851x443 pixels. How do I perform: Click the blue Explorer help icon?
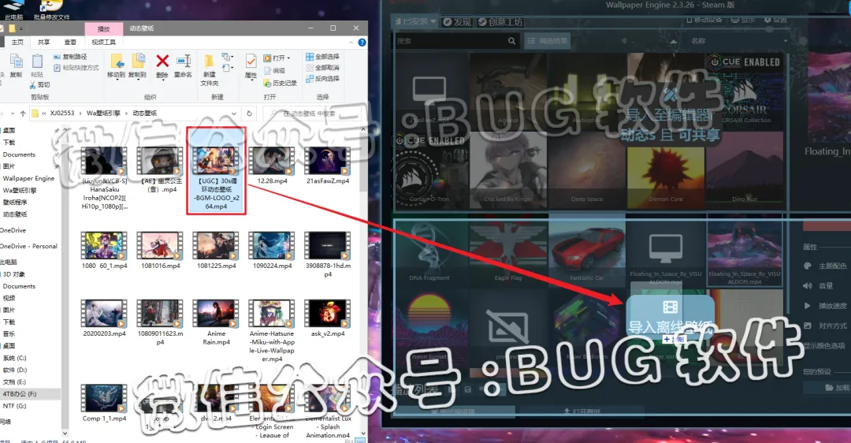[x=362, y=43]
